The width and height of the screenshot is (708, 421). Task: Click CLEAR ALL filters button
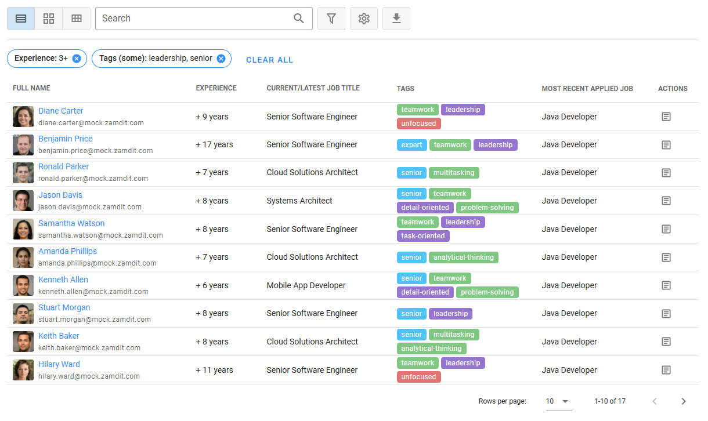tap(269, 60)
